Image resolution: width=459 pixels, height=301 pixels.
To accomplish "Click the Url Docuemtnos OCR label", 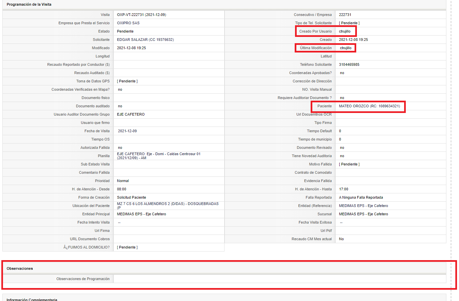I will pyautogui.click(x=314, y=114).
